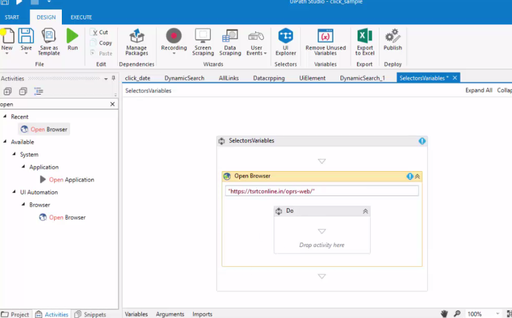Open the 100% zoom dropdown

[x=498, y=314]
